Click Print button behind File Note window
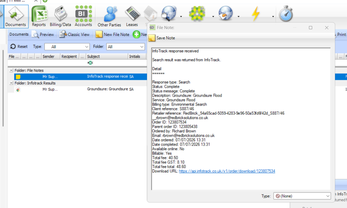The image size is (347, 208). [x=341, y=35]
